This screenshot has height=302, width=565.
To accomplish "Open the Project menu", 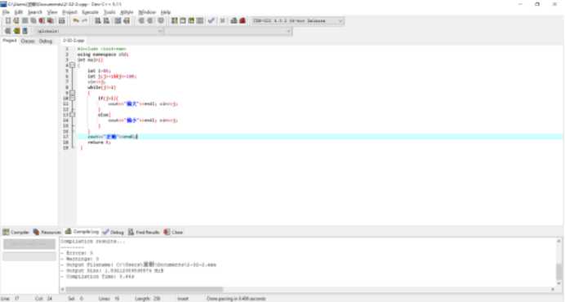I will (x=69, y=12).
